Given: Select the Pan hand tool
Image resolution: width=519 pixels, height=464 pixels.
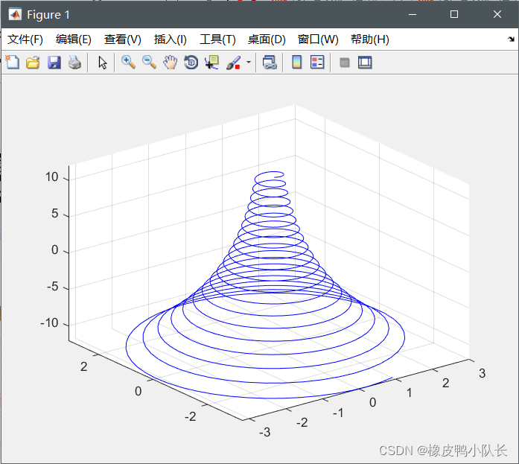Looking at the screenshot, I should (x=170, y=63).
